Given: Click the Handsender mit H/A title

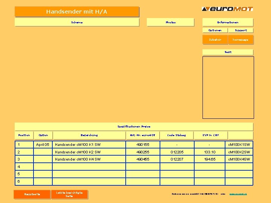Looking at the screenshot, I should point(77,12).
